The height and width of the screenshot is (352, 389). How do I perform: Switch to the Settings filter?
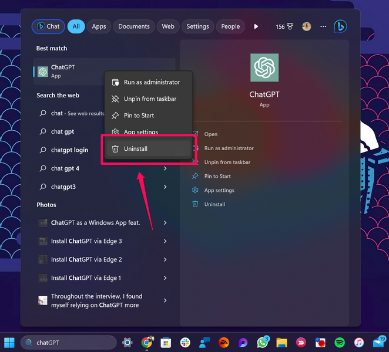point(197,26)
